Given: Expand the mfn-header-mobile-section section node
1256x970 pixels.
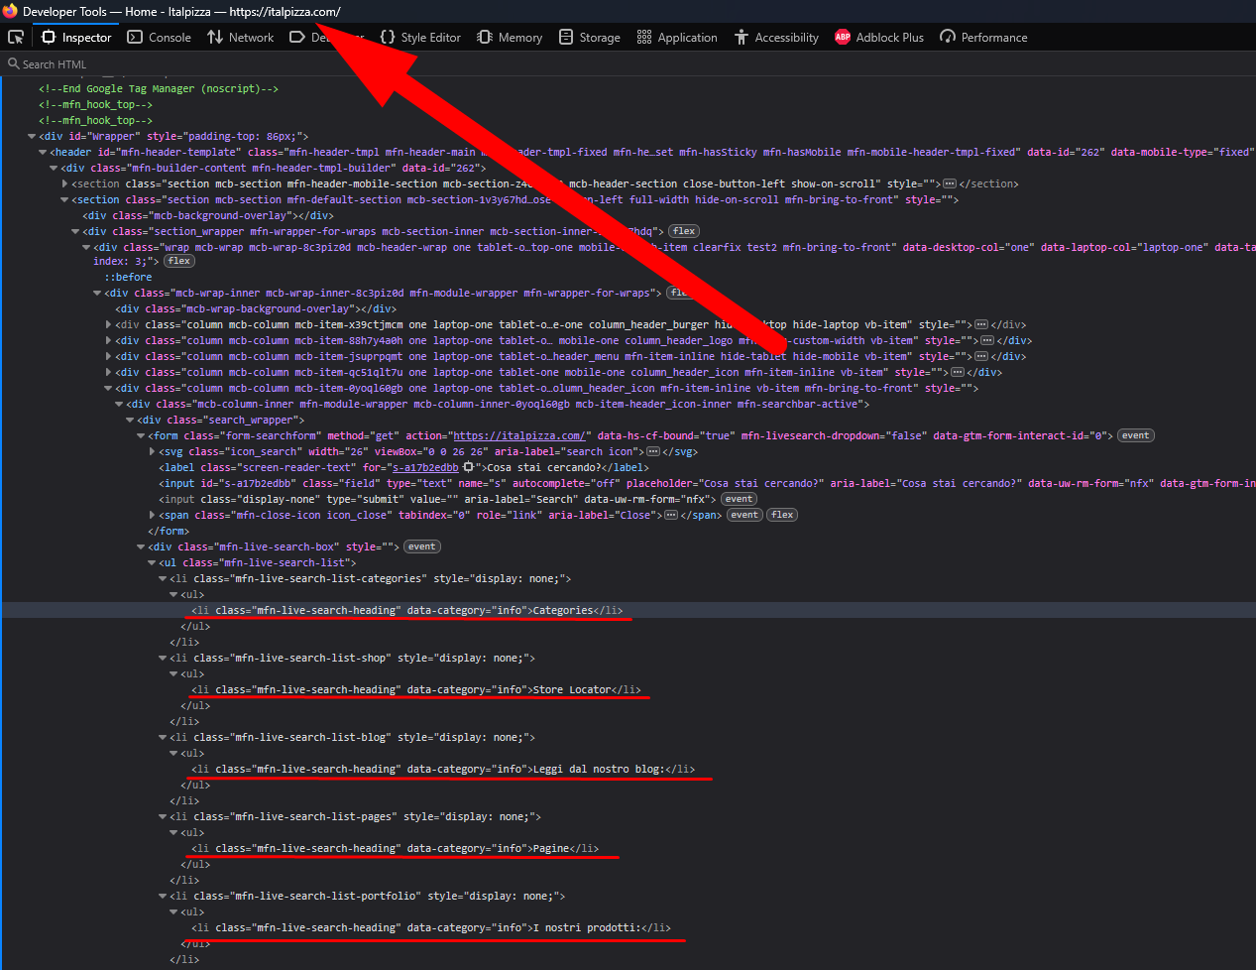Looking at the screenshot, I should (64, 184).
